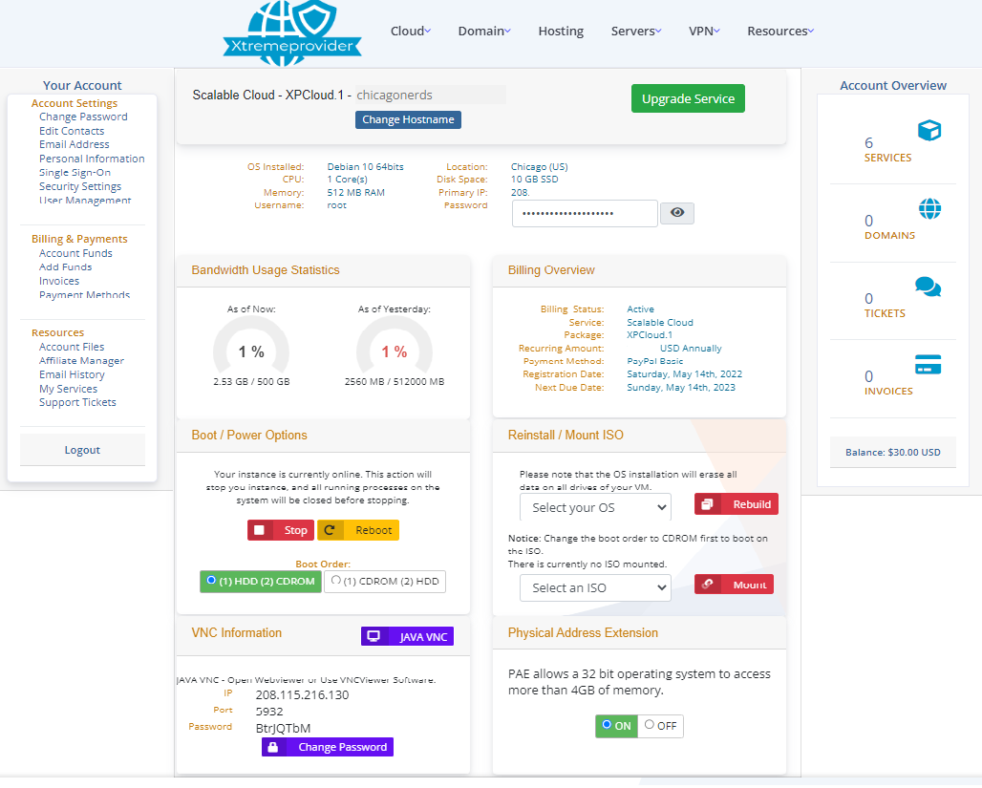This screenshot has height=788, width=982.
Task: Click the JAVA VNC monitor icon
Action: [374, 636]
